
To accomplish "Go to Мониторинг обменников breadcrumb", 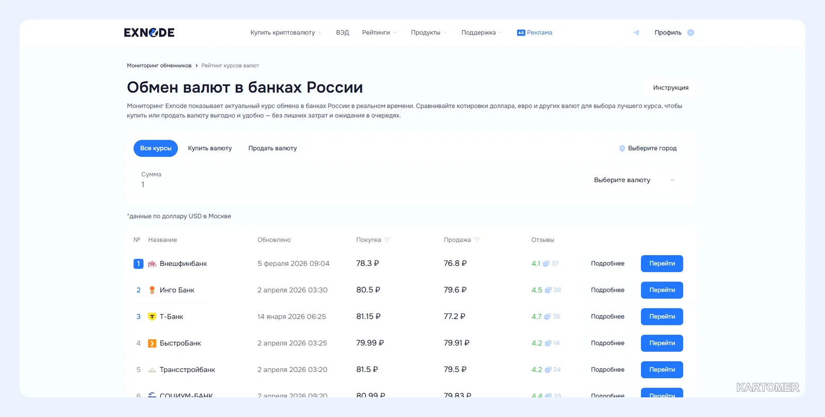I will coord(159,66).
